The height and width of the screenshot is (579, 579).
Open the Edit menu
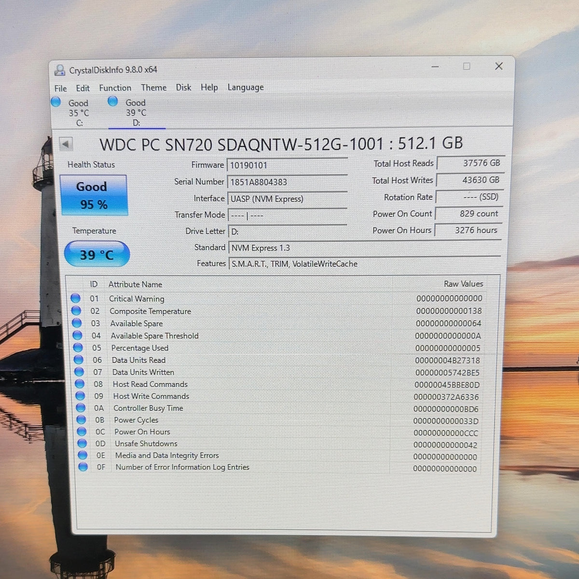[83, 88]
